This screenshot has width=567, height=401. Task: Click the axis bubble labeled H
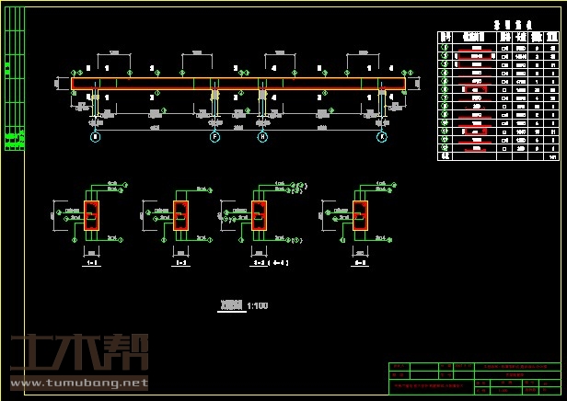tap(262, 136)
